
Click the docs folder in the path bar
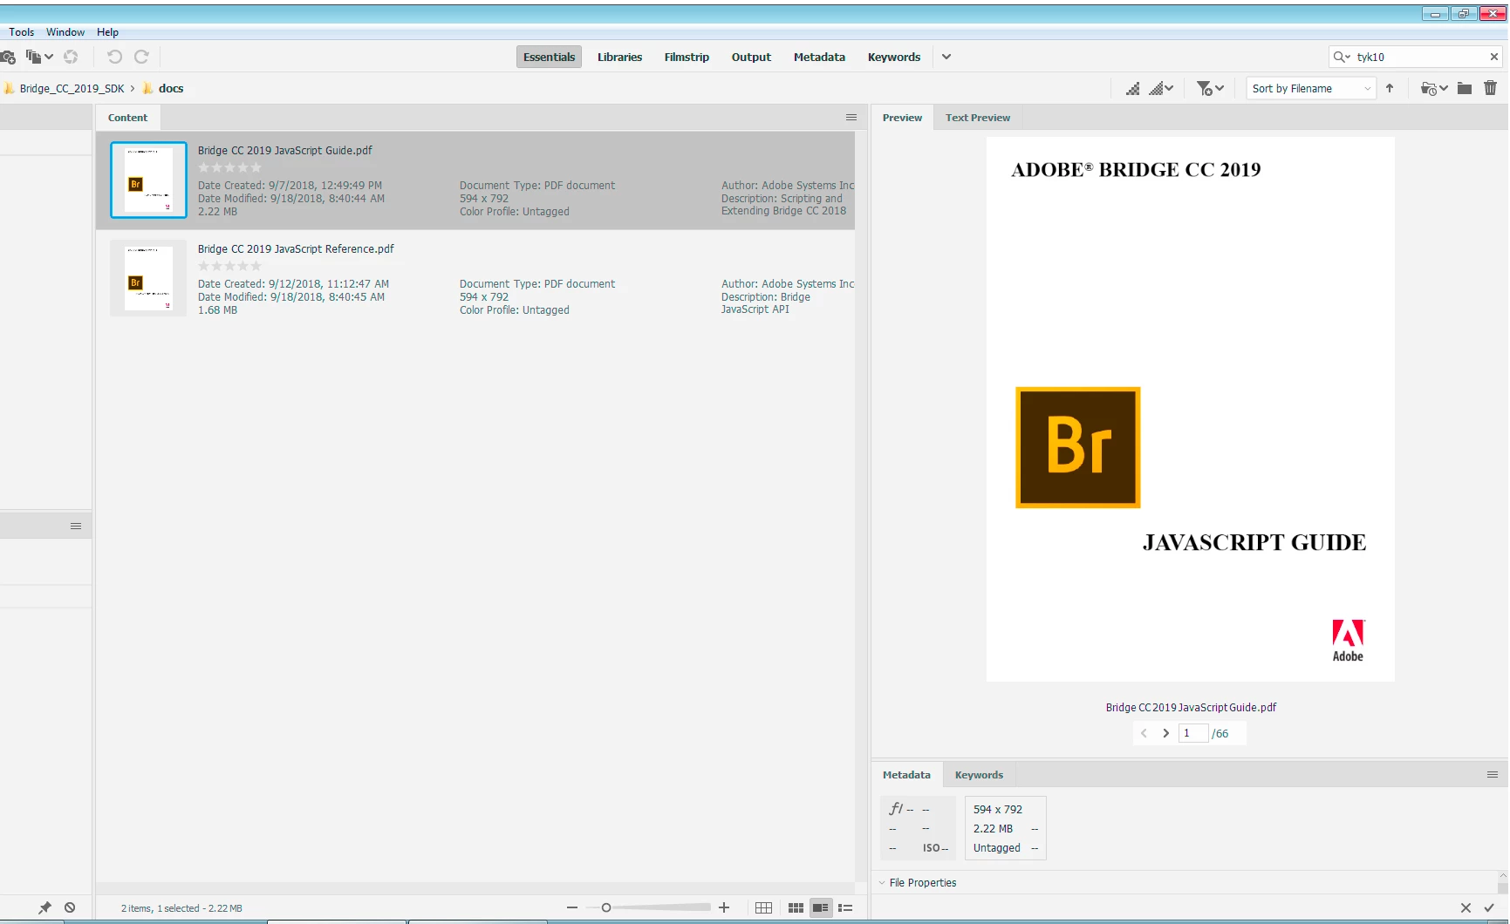(x=171, y=88)
